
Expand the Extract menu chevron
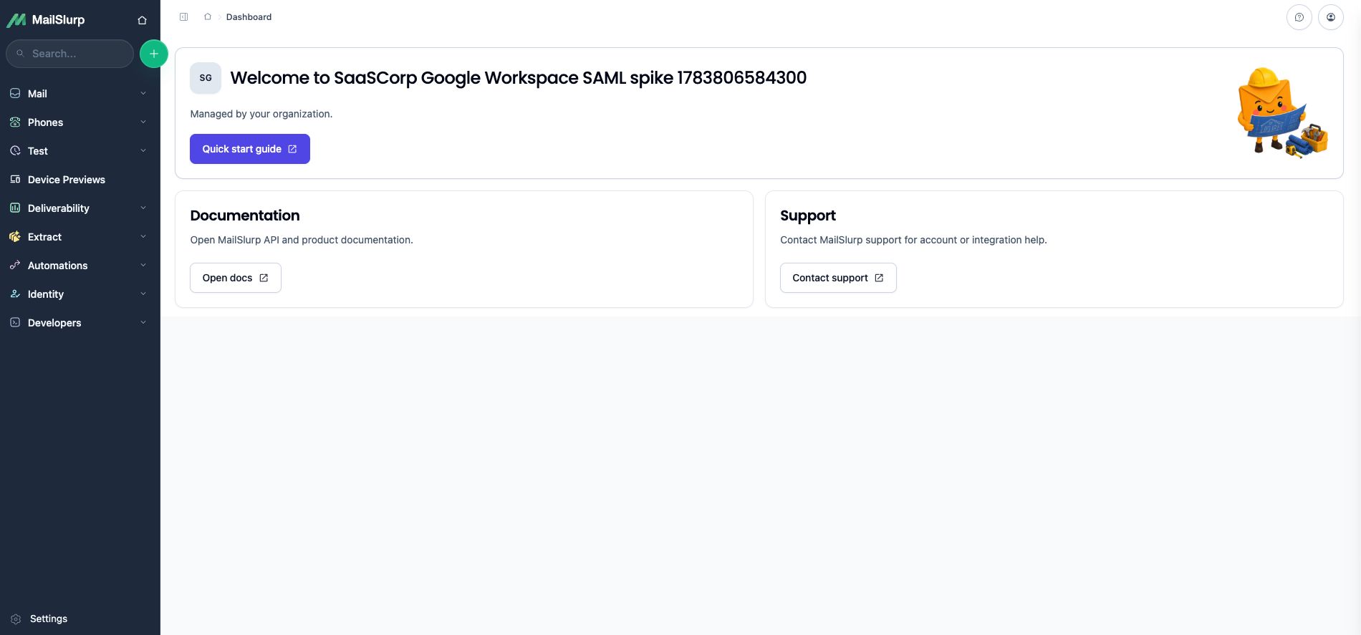pos(143,237)
